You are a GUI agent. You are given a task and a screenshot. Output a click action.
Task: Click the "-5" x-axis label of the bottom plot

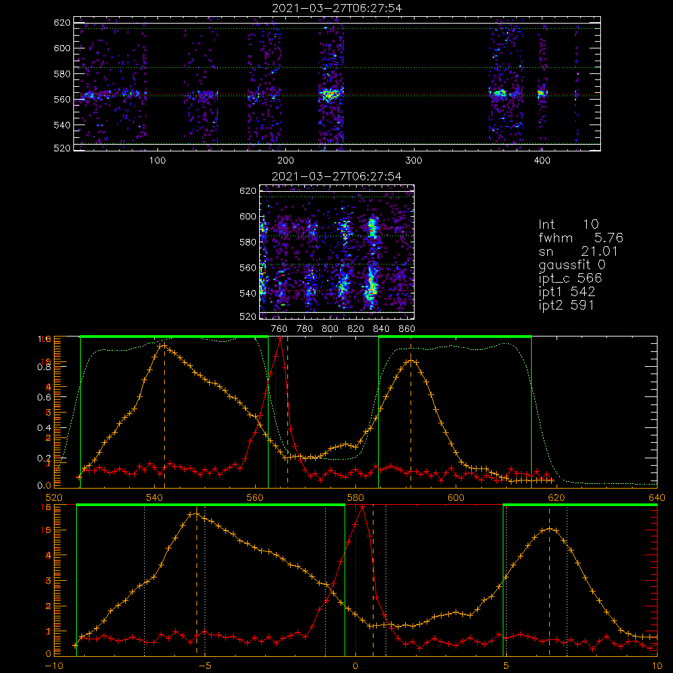point(205,666)
